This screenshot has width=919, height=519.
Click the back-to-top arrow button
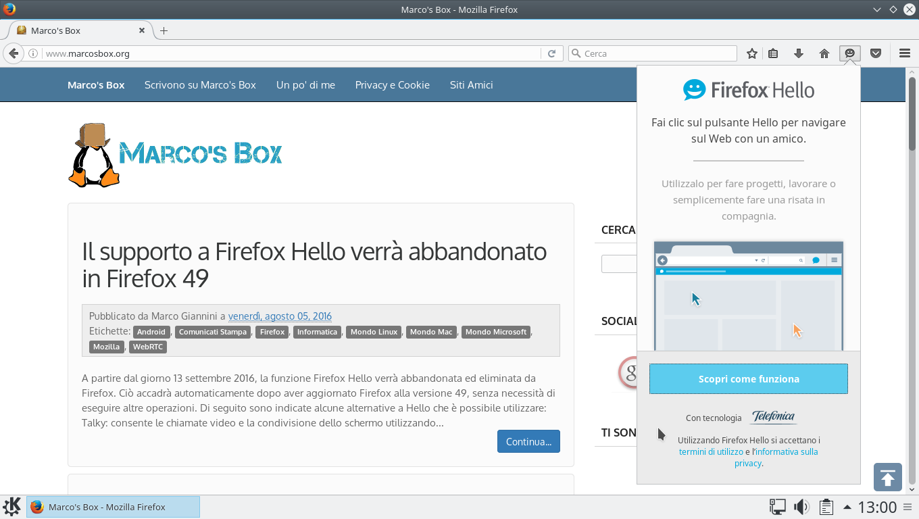tap(888, 477)
